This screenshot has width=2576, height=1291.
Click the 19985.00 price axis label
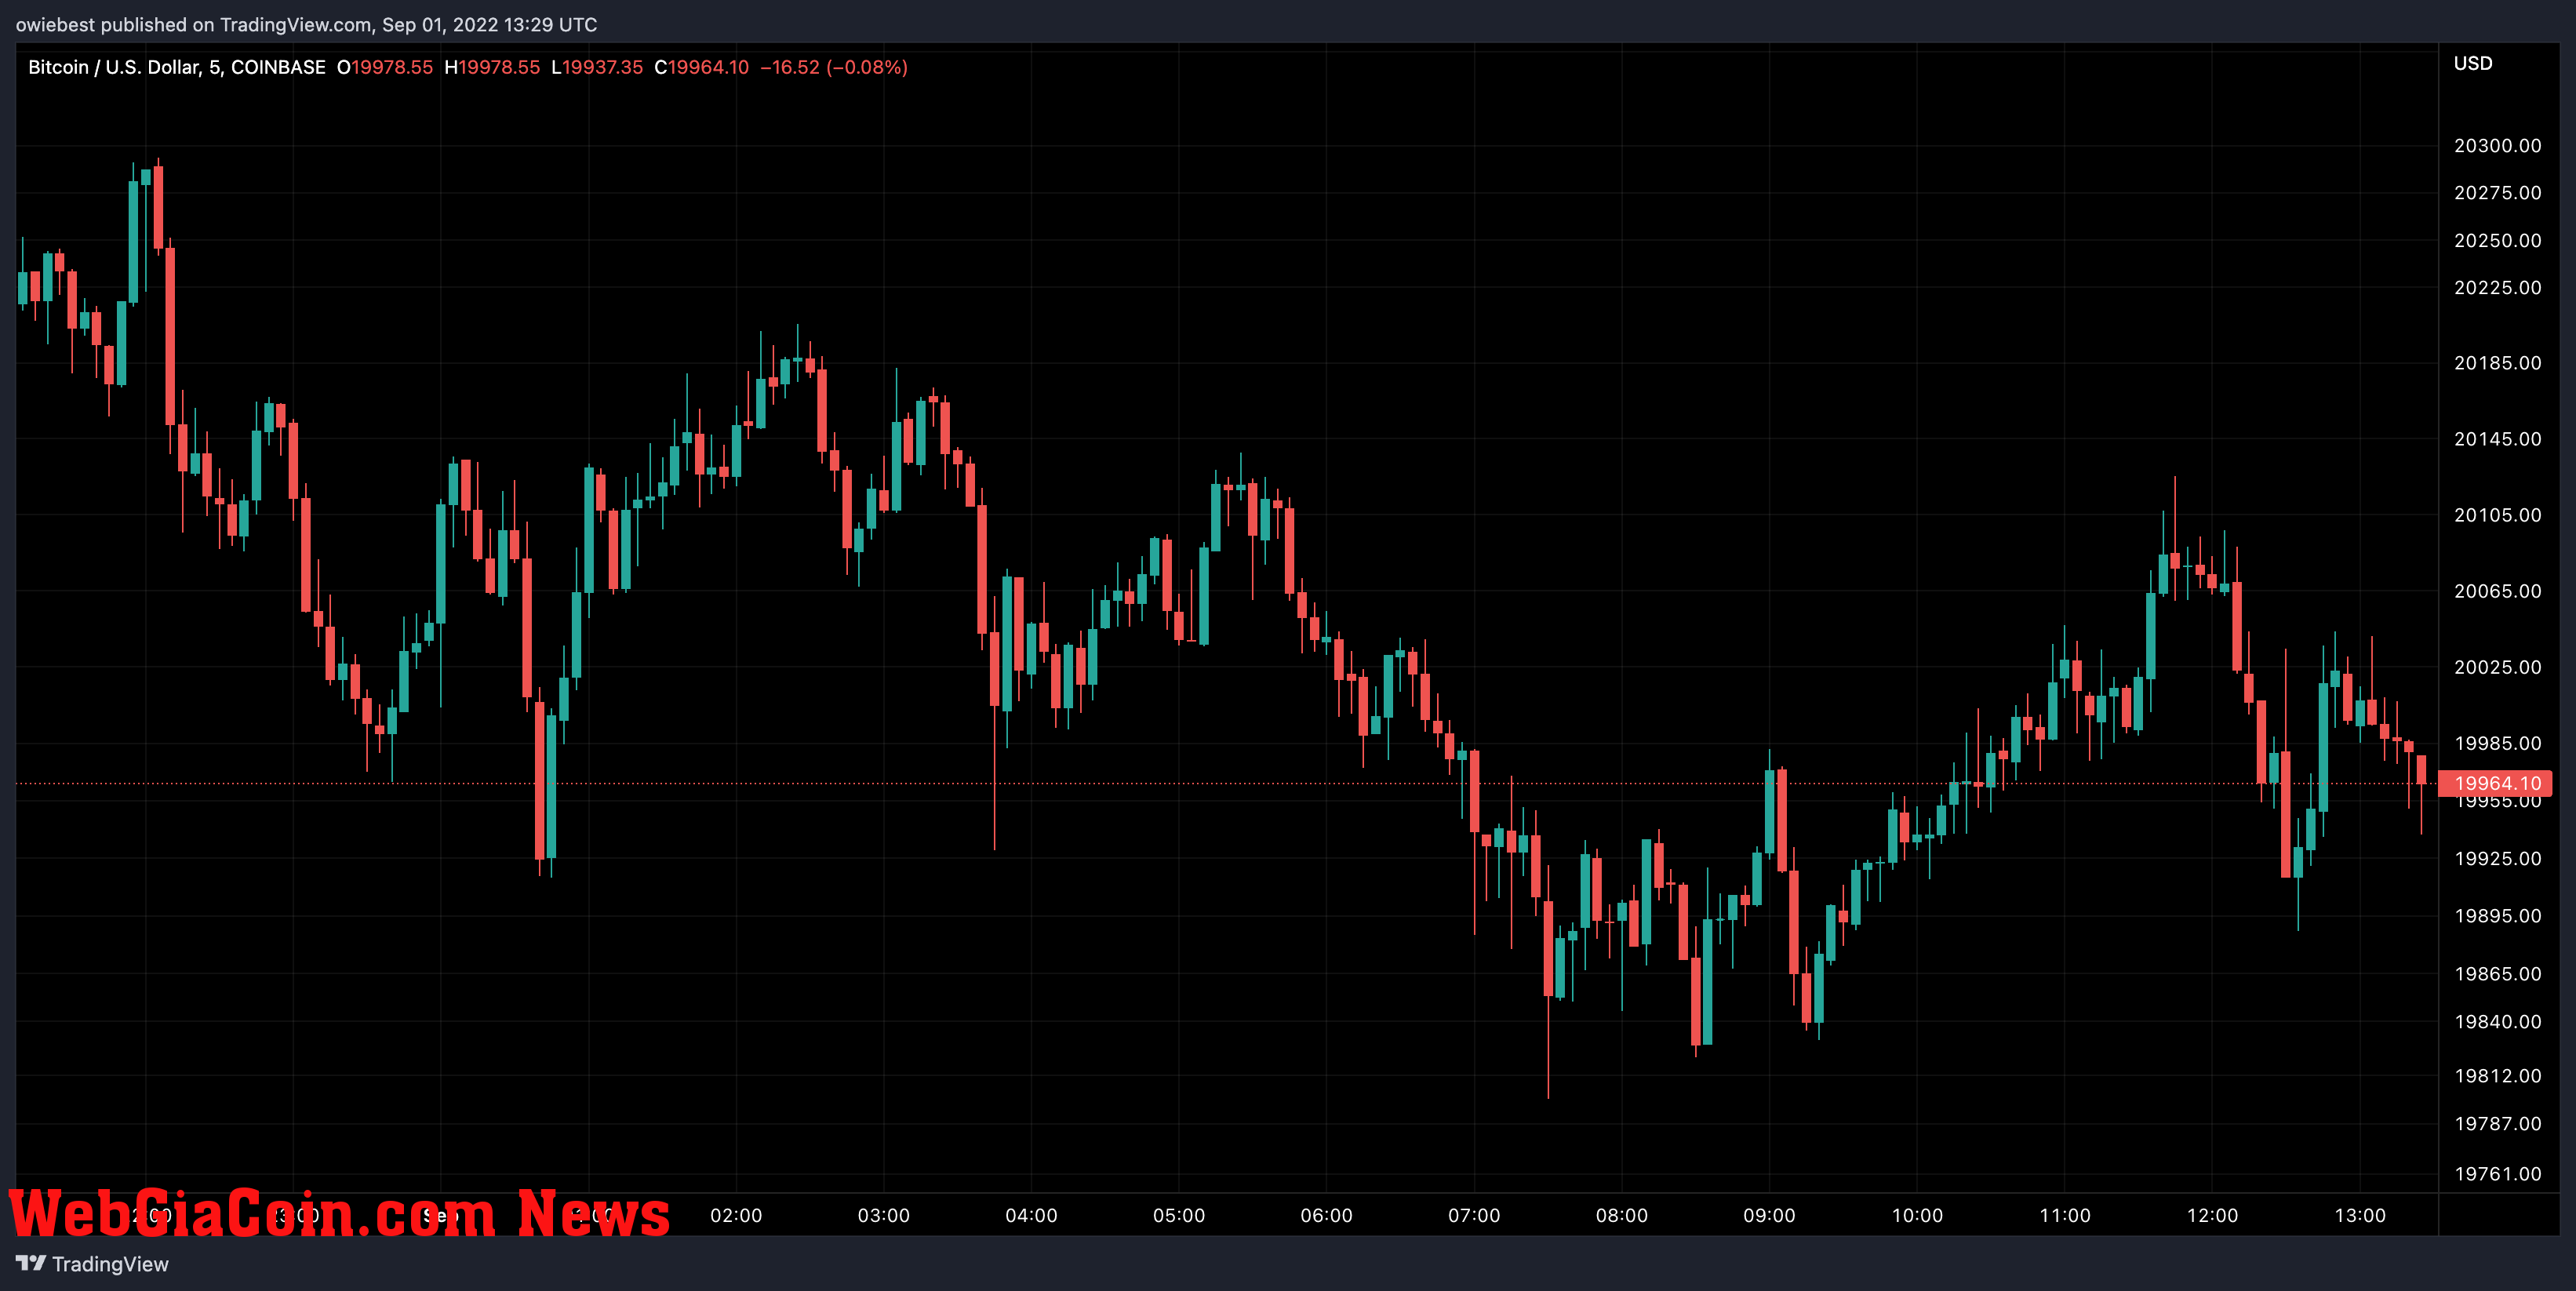[2497, 743]
